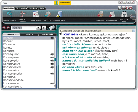138x112 pixels.
Task: Open the search word dropdown arrow
Action: tap(38, 28)
